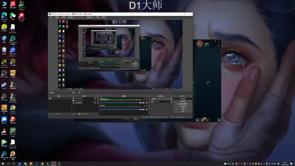Image resolution: width=295 pixels, height=166 pixels.
Task: Click Studio Mode button in Controls
Action: tap(183, 106)
